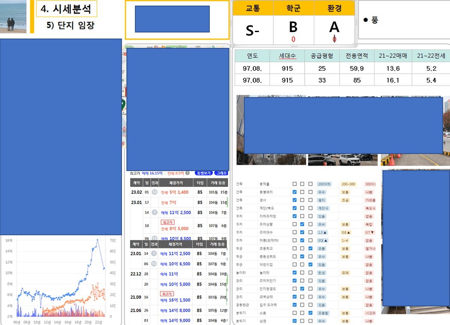Select the 5.2 전세 price cell
The width and height of the screenshot is (450, 325).
431,68
